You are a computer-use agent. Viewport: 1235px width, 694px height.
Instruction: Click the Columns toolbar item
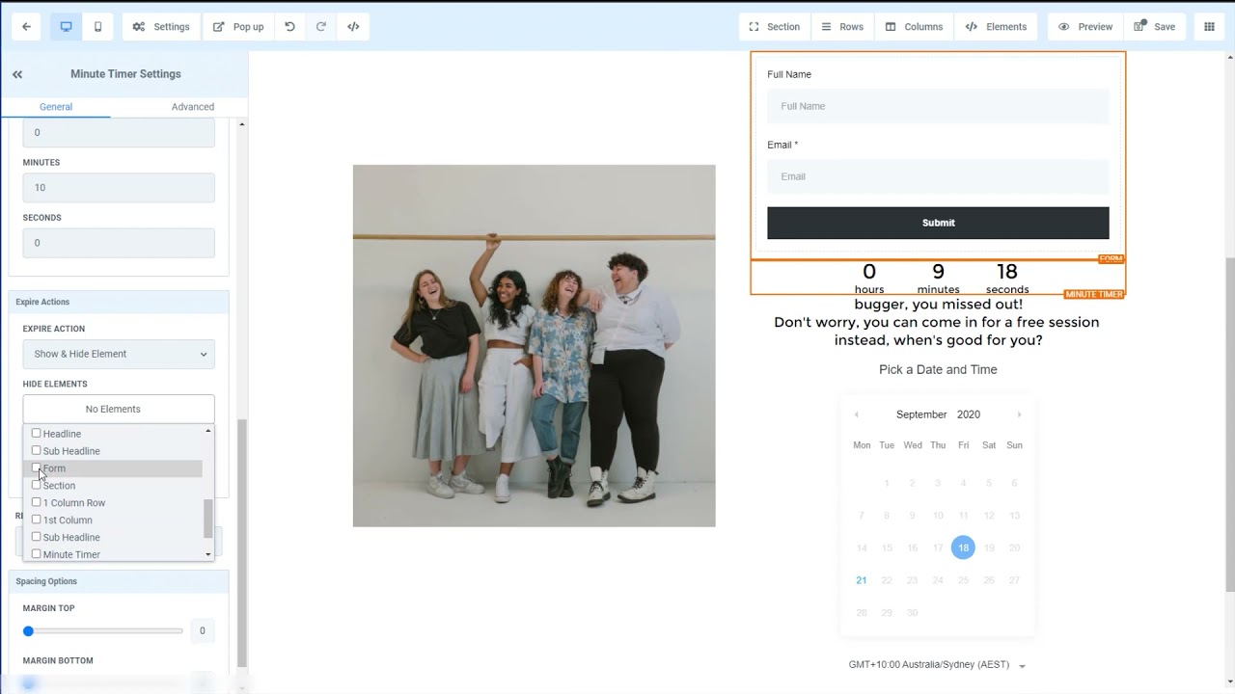[914, 27]
